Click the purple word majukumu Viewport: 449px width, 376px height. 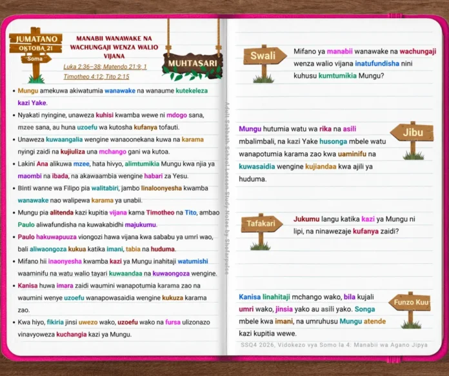[141, 225]
